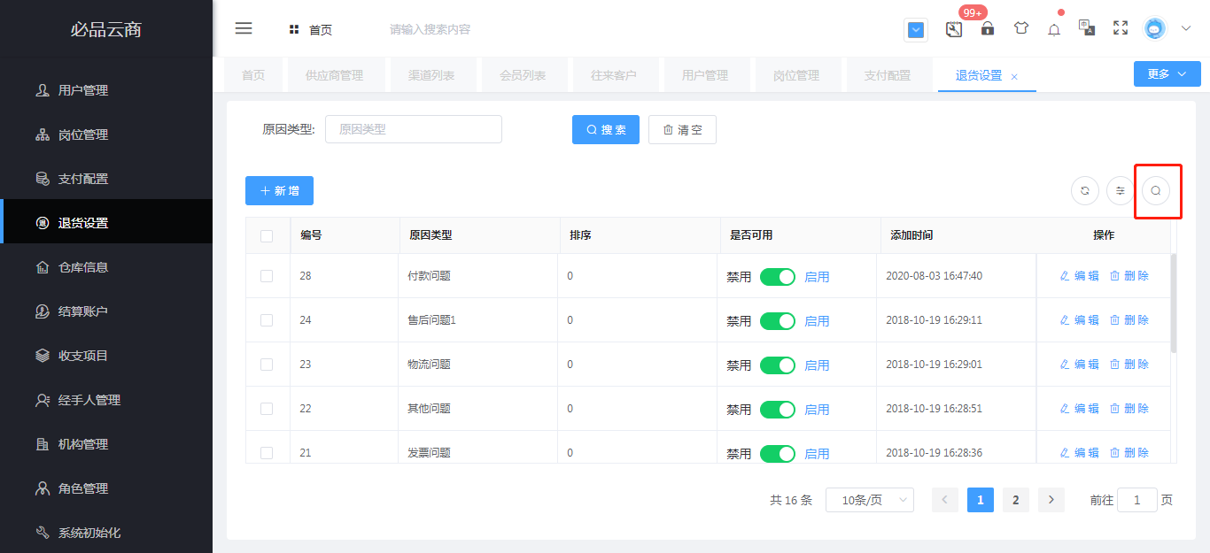This screenshot has height=553, width=1210.
Task: Check the checkbox for row 24
Action: click(x=267, y=320)
